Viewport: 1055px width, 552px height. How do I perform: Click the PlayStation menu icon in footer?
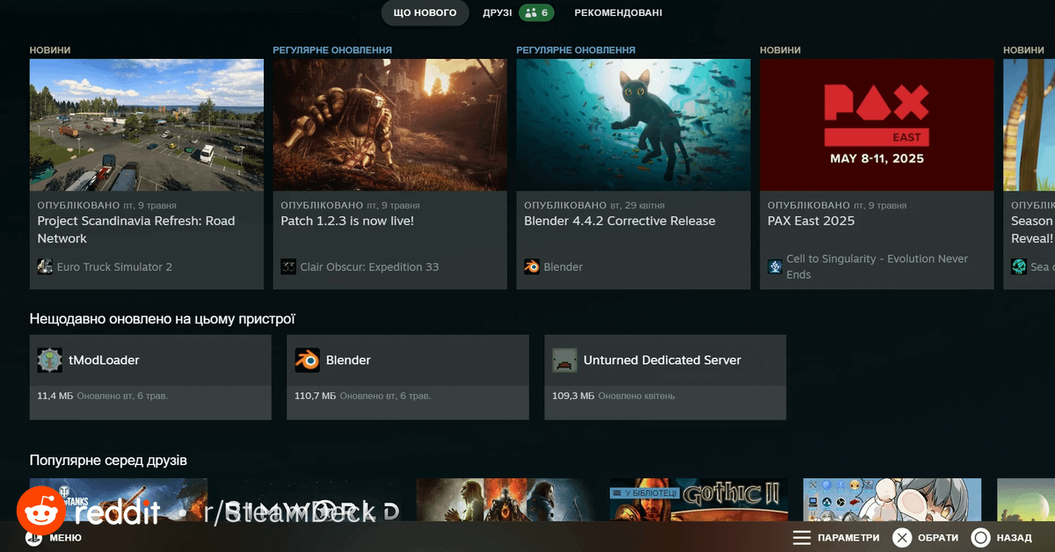click(33, 538)
